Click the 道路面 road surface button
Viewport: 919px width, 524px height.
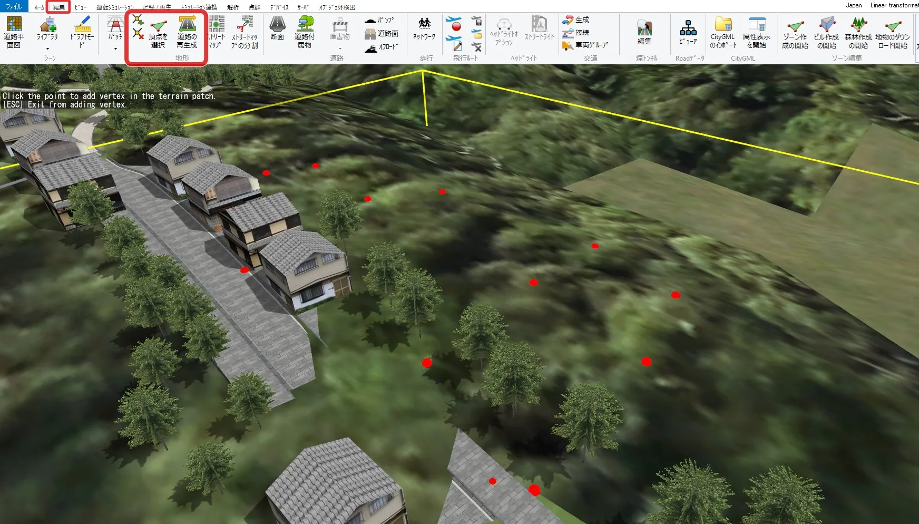pyautogui.click(x=382, y=33)
